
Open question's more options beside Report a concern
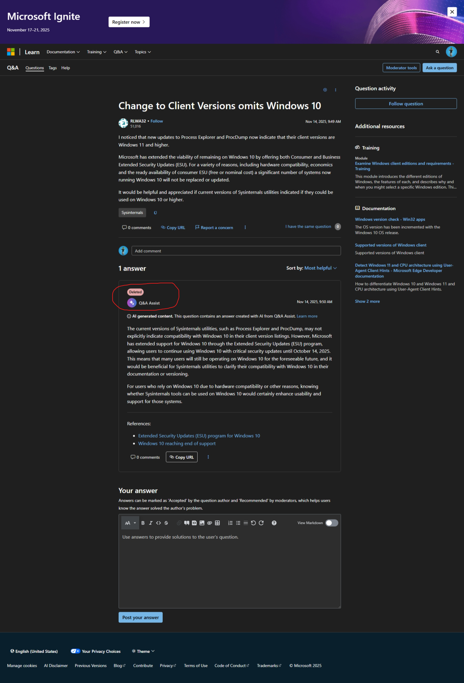pos(245,227)
